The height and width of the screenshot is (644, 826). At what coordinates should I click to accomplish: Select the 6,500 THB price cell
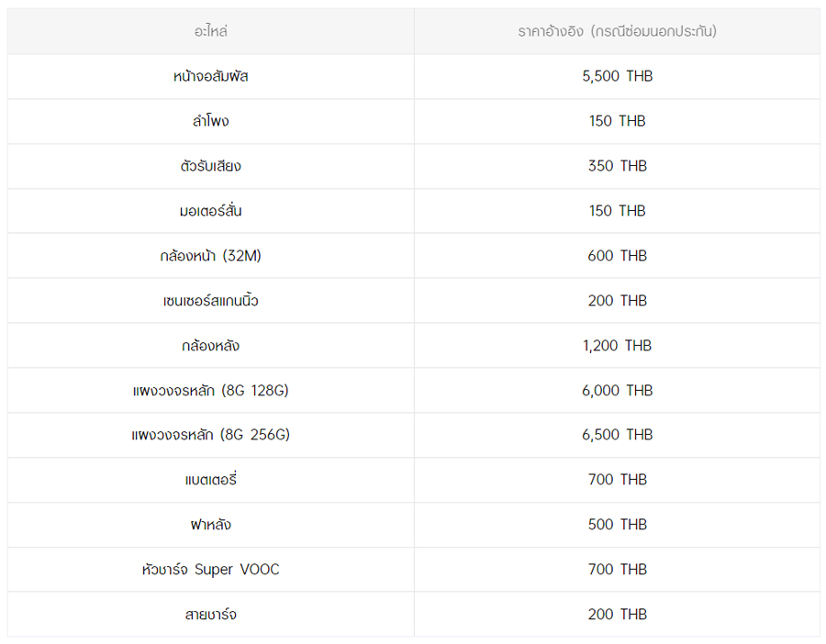(x=617, y=435)
